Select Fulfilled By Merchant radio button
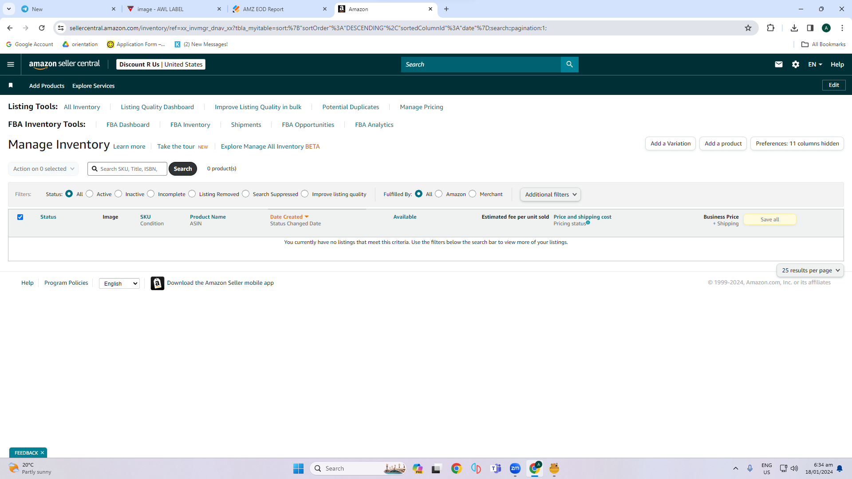 [x=473, y=194]
